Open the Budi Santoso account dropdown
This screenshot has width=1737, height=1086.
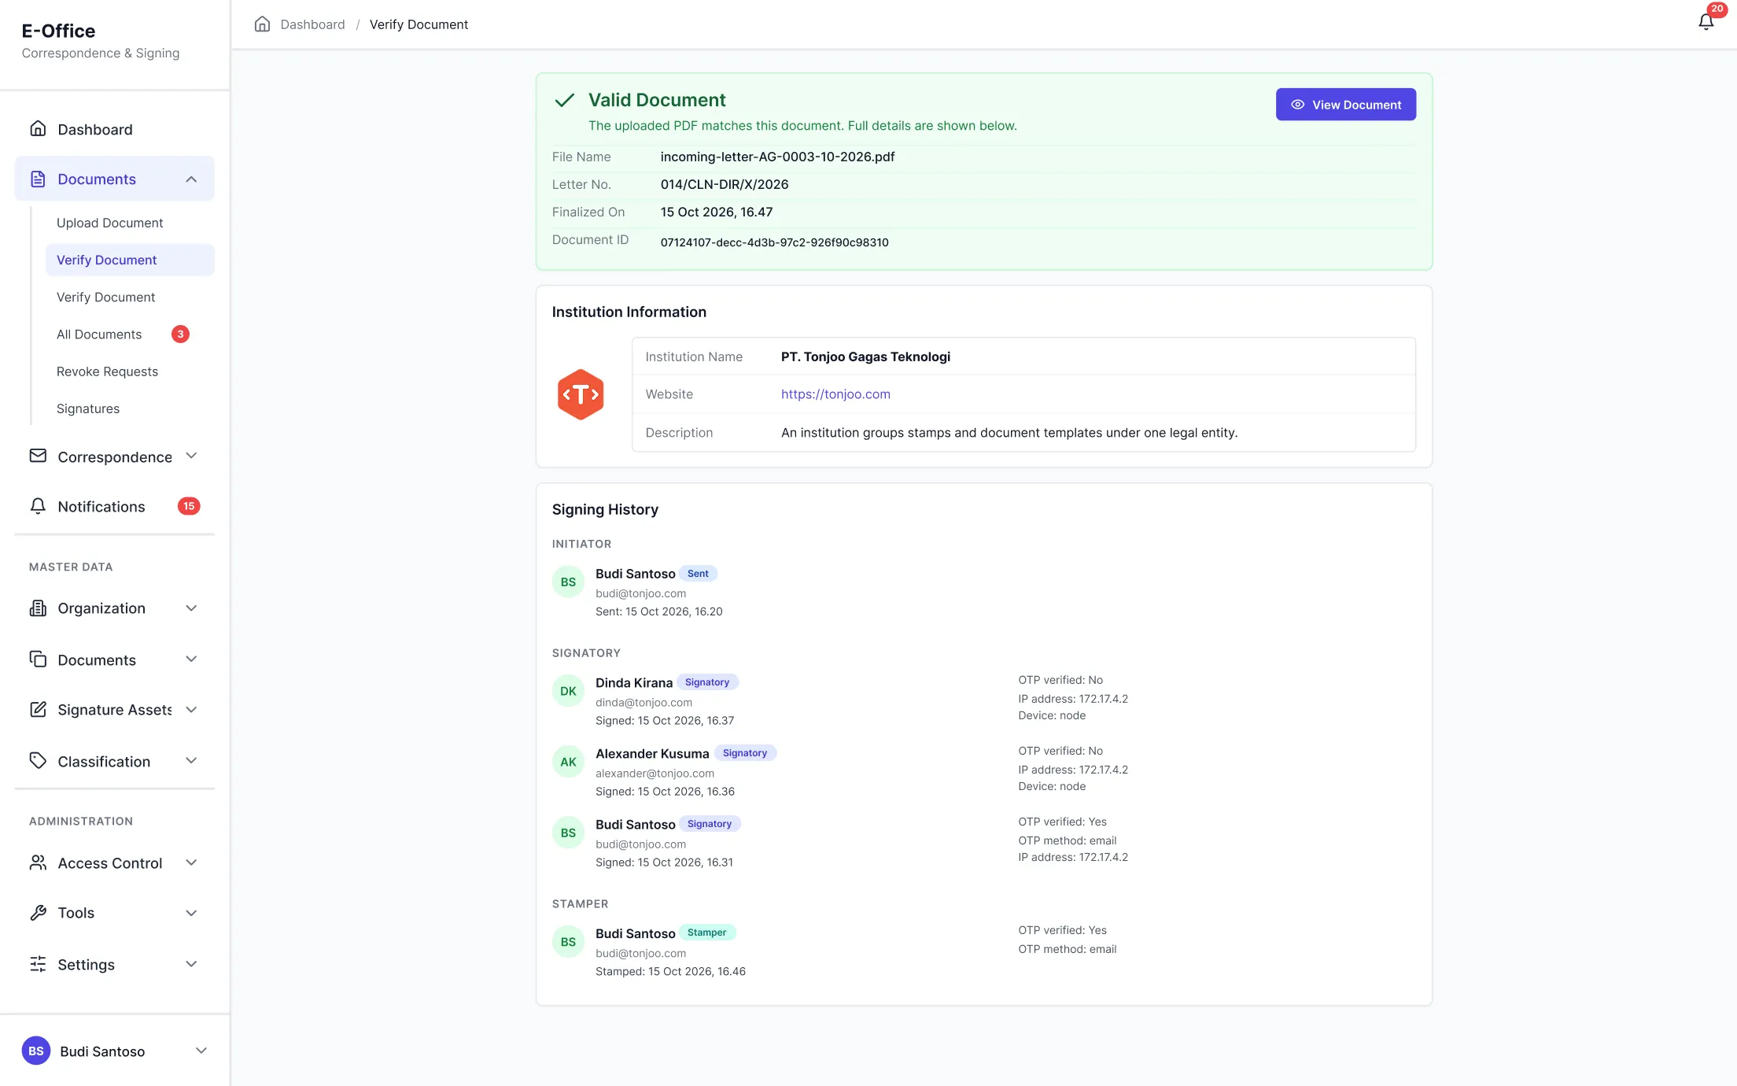[x=115, y=1051]
